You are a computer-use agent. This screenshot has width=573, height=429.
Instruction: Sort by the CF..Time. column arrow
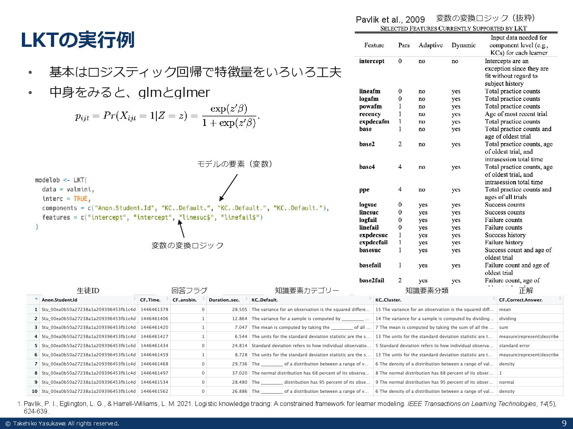click(167, 299)
